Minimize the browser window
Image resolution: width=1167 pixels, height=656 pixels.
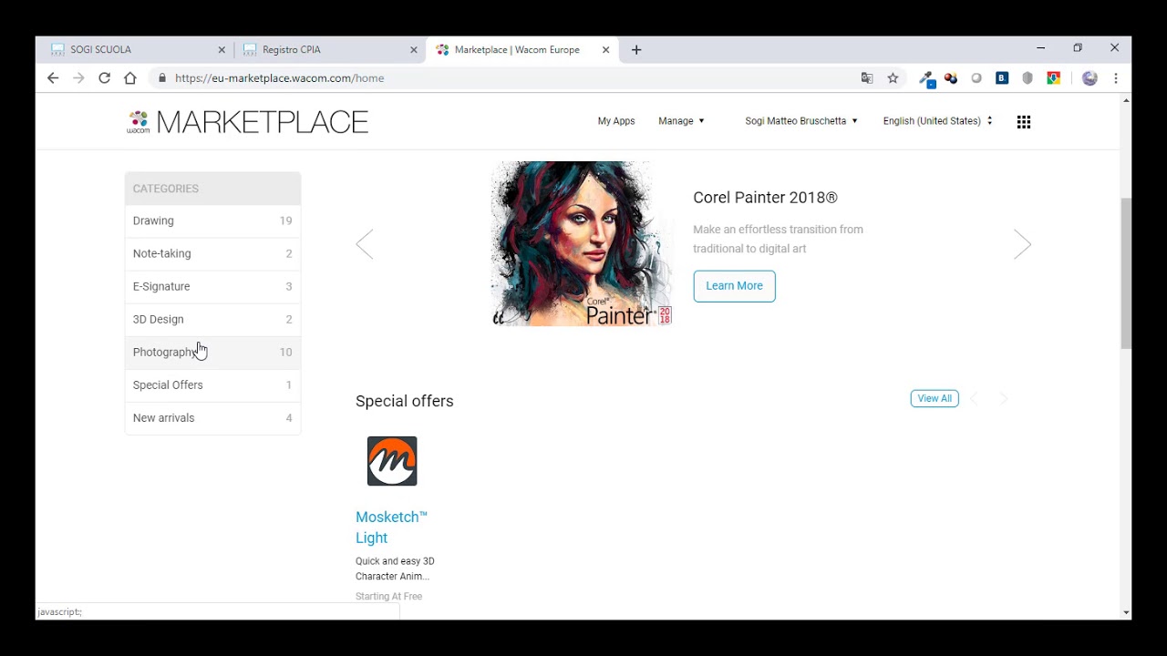[x=1040, y=47]
